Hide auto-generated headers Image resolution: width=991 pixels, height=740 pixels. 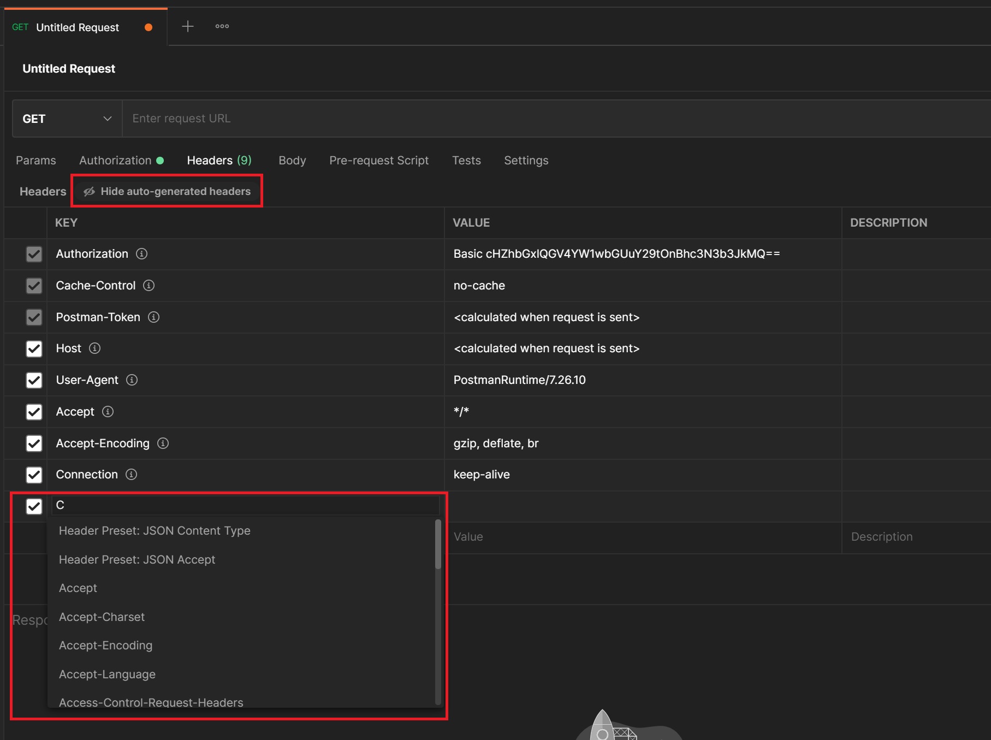coord(167,191)
